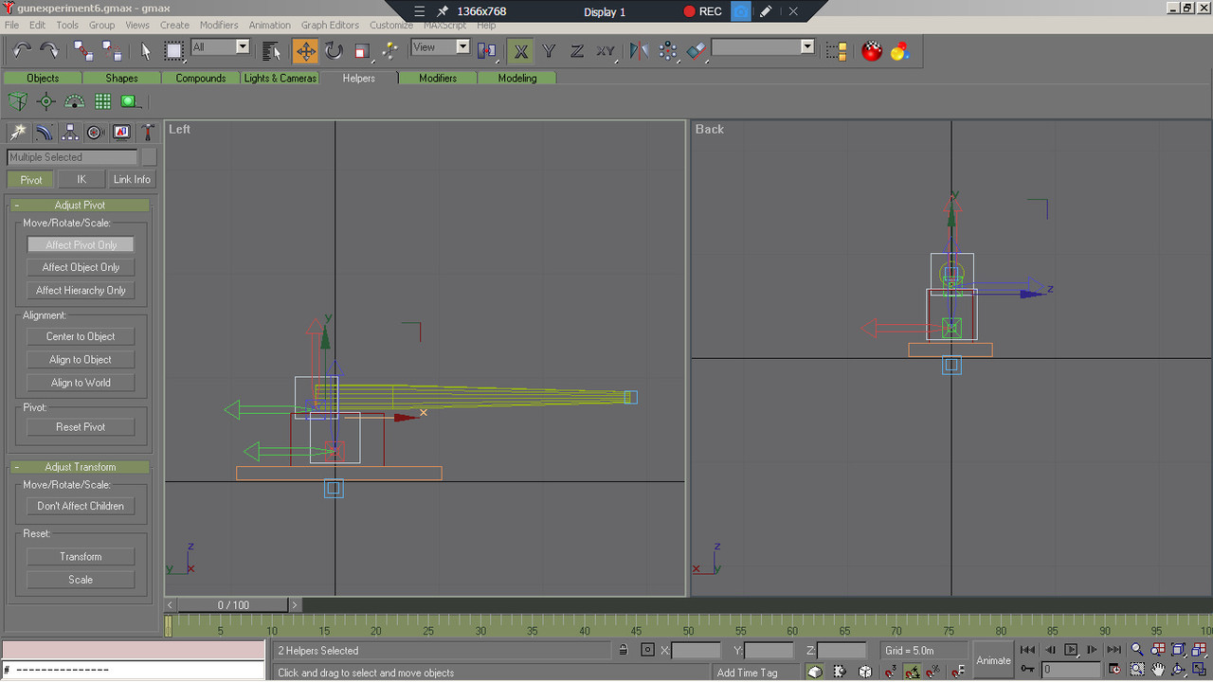
Task: Click the Mirror Selected Objects icon
Action: coord(640,51)
